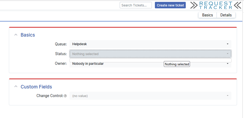Switch to the Details tab
This screenshot has width=244, height=118.
pos(226,15)
